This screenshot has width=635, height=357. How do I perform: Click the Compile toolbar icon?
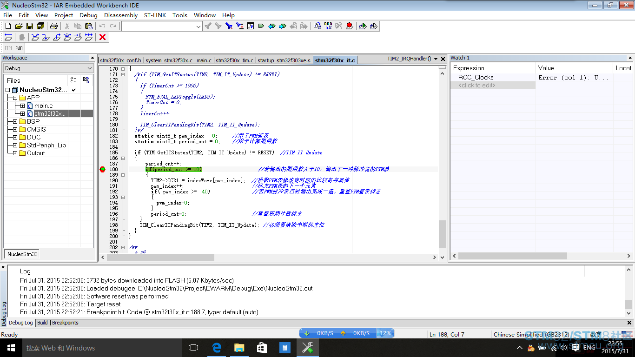317,26
